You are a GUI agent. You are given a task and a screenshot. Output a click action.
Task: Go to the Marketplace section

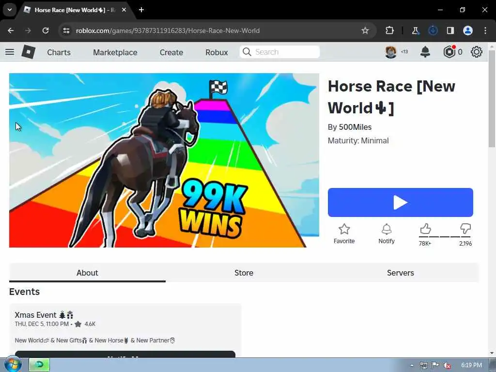[115, 52]
